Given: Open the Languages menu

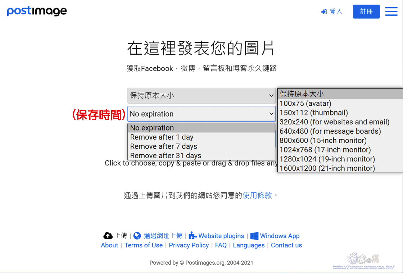Looking at the screenshot, I should click(x=249, y=245).
